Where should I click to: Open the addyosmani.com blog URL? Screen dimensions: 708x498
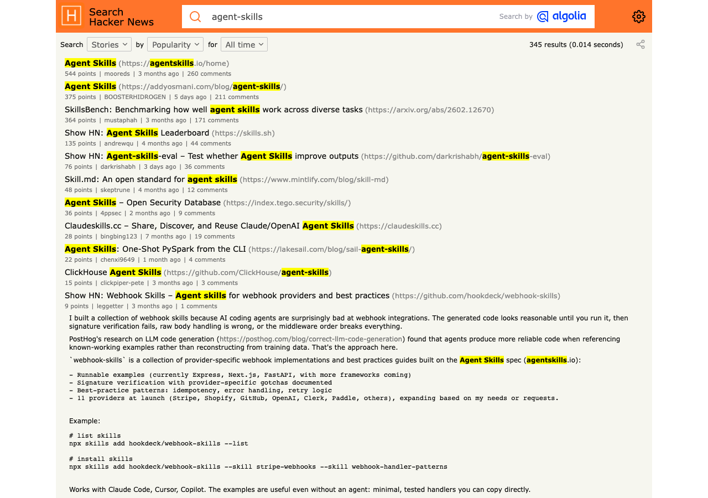tap(202, 87)
